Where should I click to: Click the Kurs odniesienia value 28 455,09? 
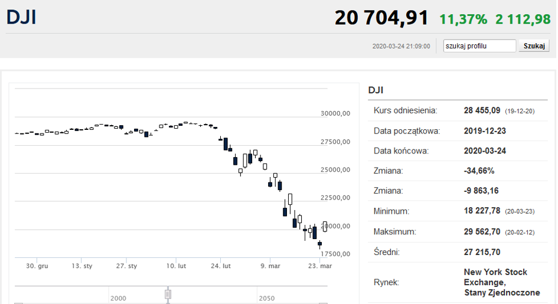[x=482, y=110]
